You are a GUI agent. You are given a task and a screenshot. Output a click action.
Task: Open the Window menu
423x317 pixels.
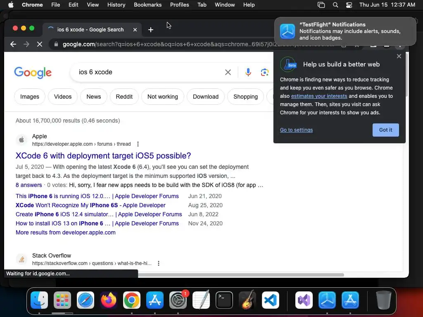pyautogui.click(x=225, y=5)
